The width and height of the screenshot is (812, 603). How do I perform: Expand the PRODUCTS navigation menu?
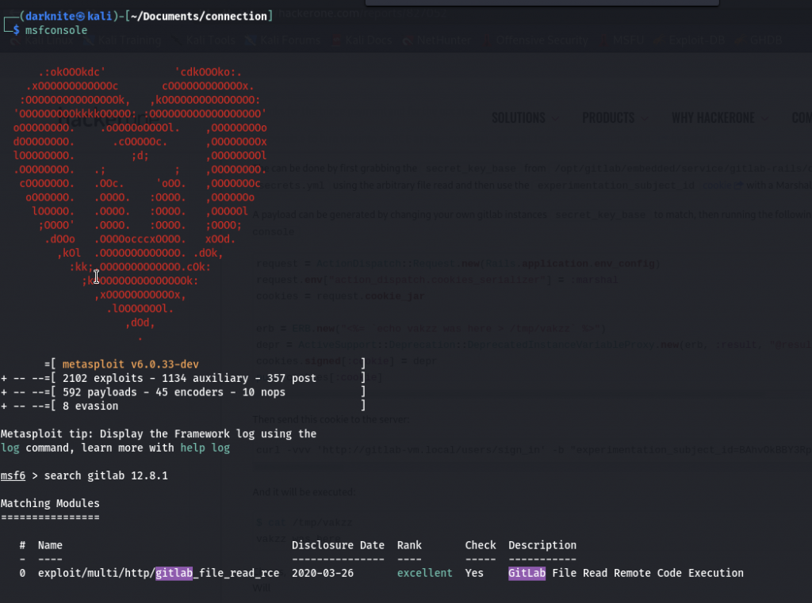[608, 118]
